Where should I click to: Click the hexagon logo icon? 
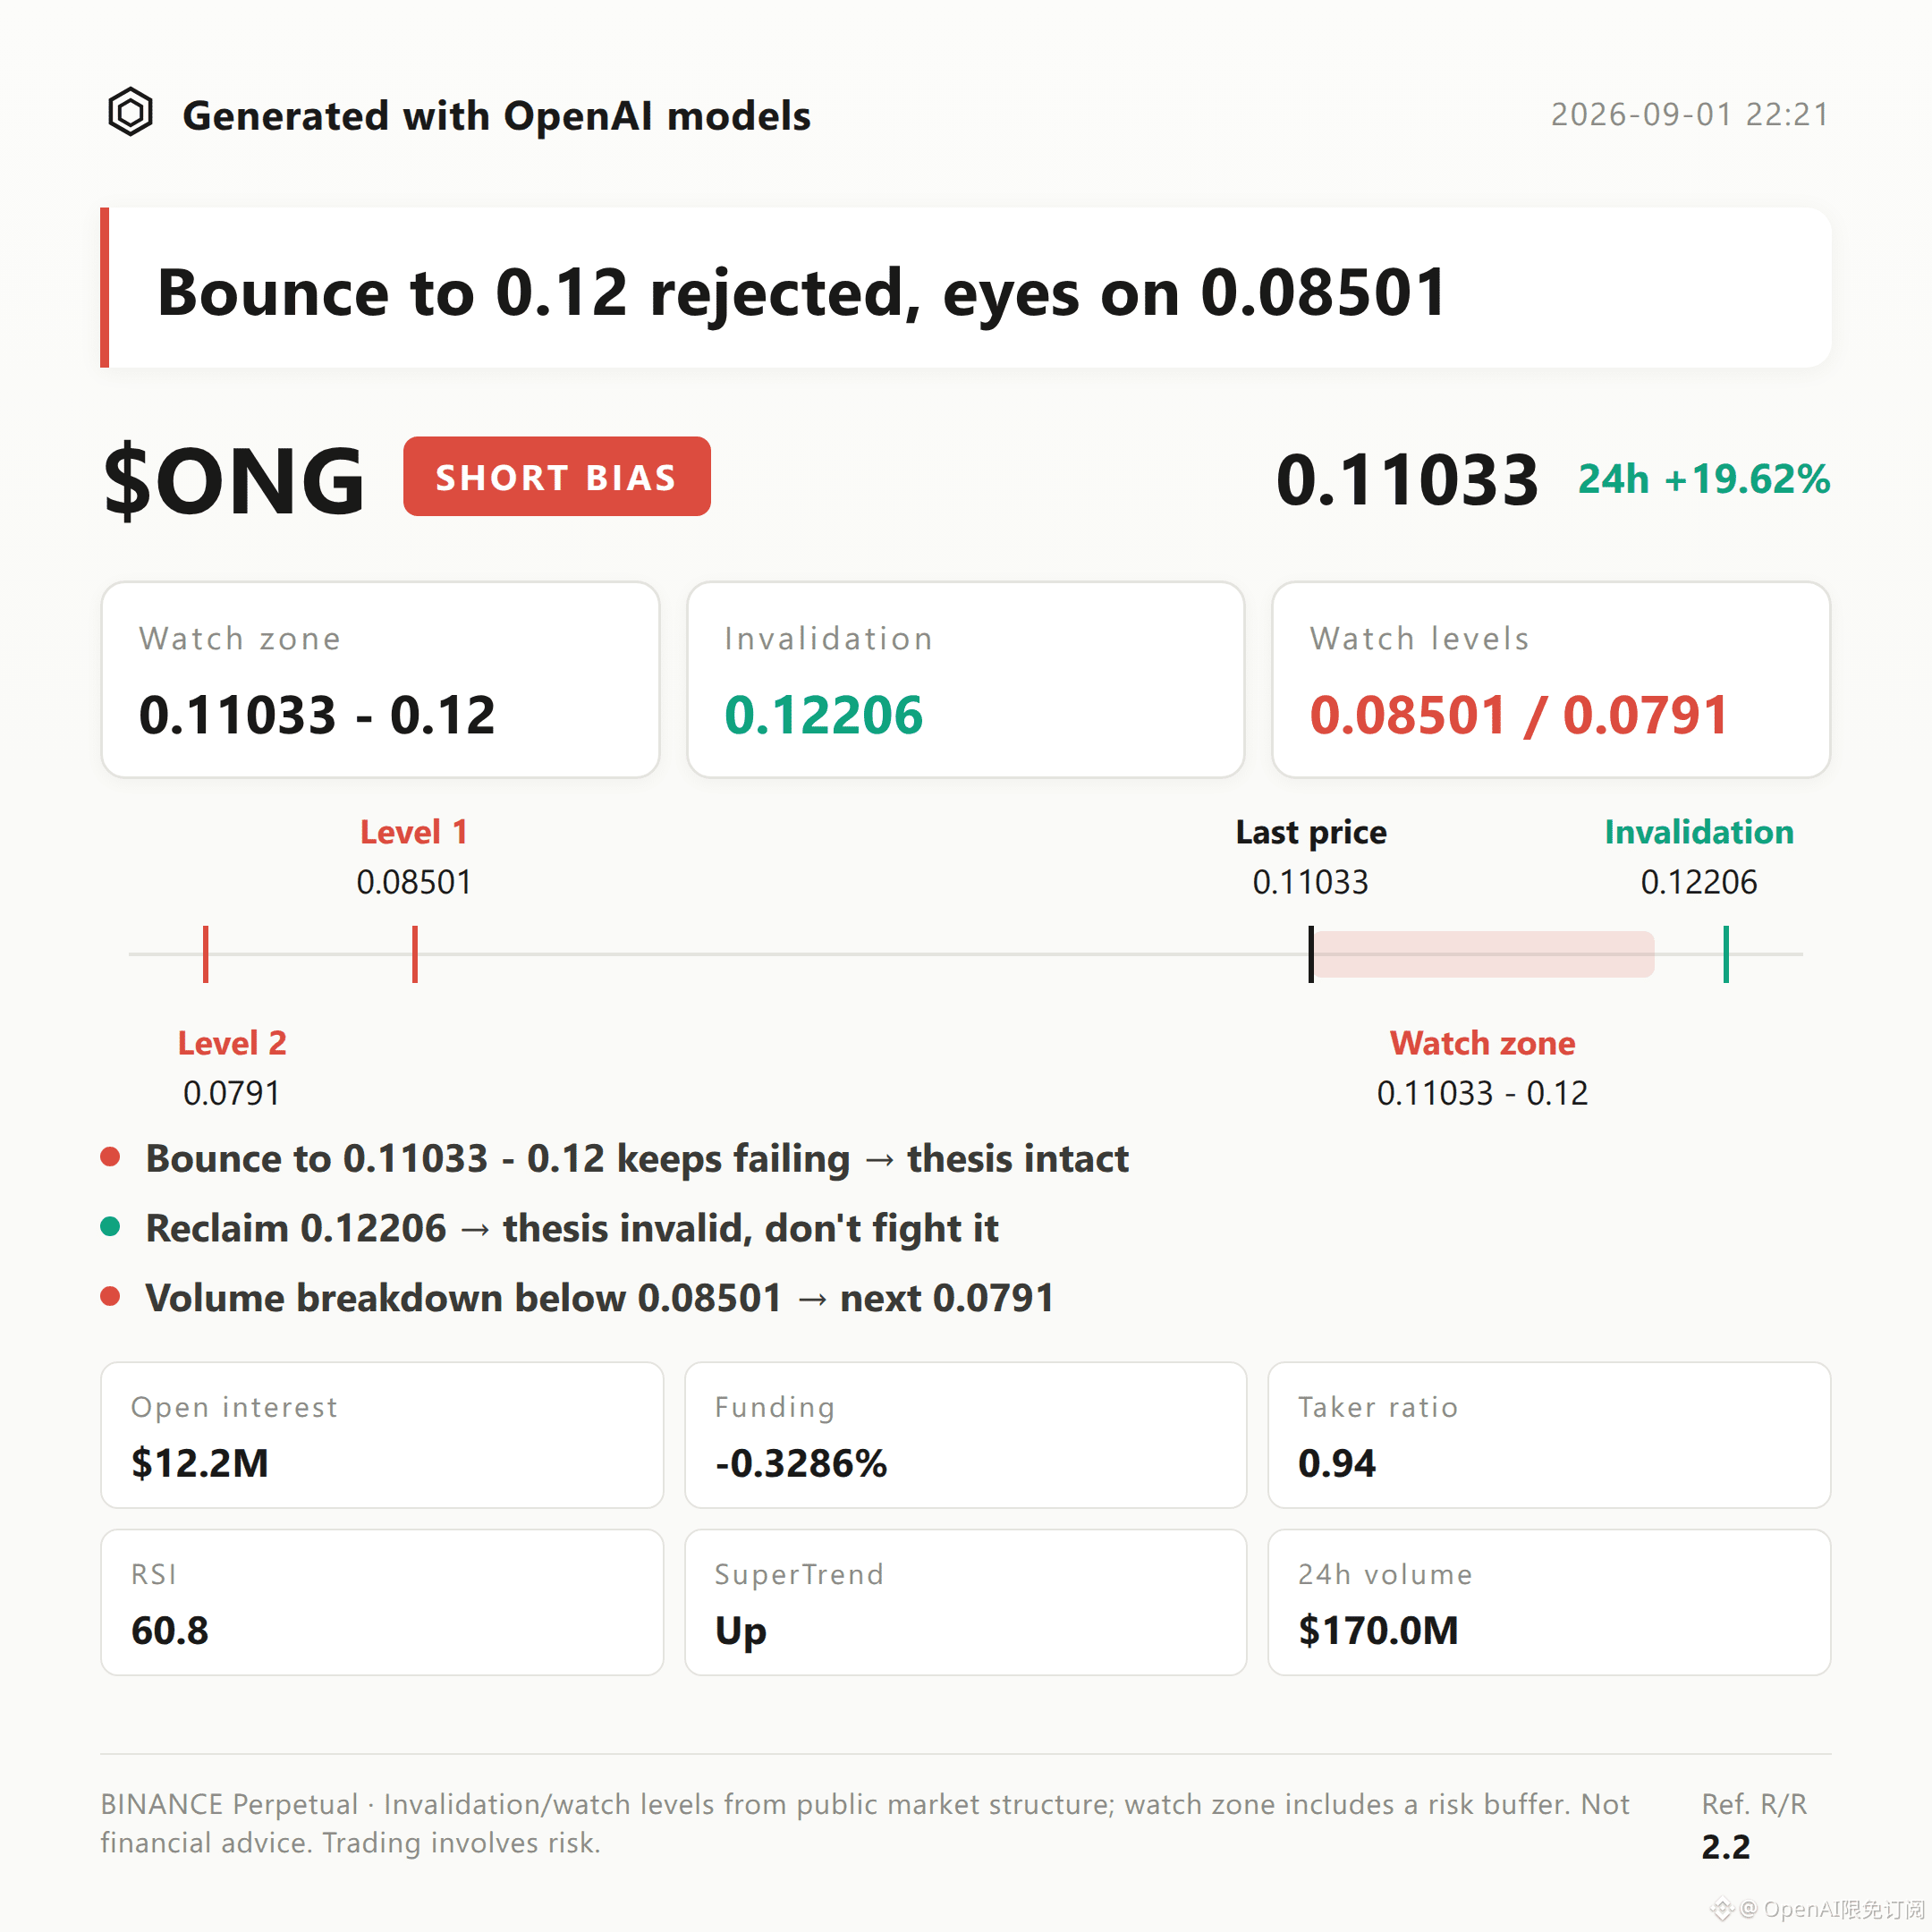tap(130, 112)
